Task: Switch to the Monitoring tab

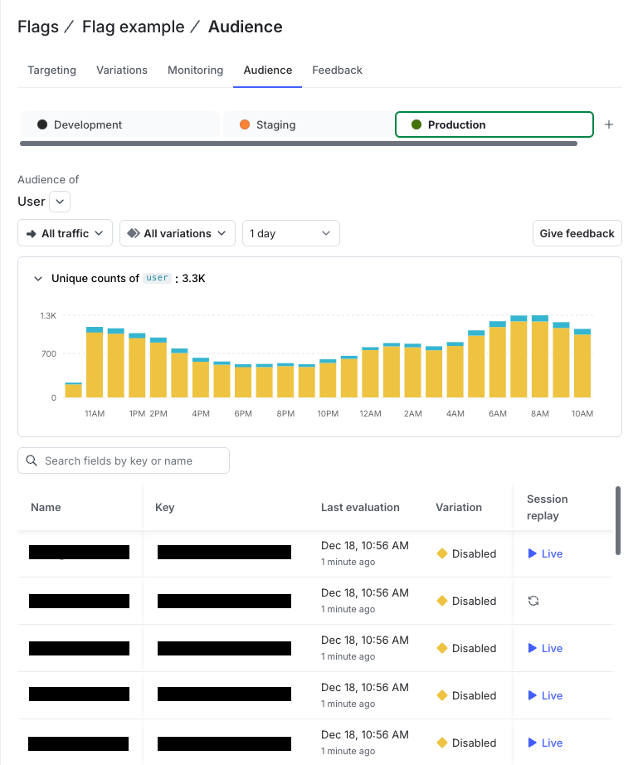Action: 195,70
